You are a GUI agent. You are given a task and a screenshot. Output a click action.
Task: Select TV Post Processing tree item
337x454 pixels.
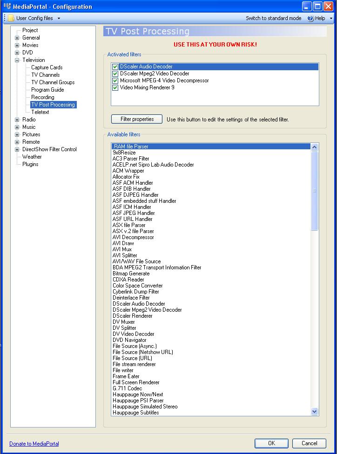tap(54, 105)
